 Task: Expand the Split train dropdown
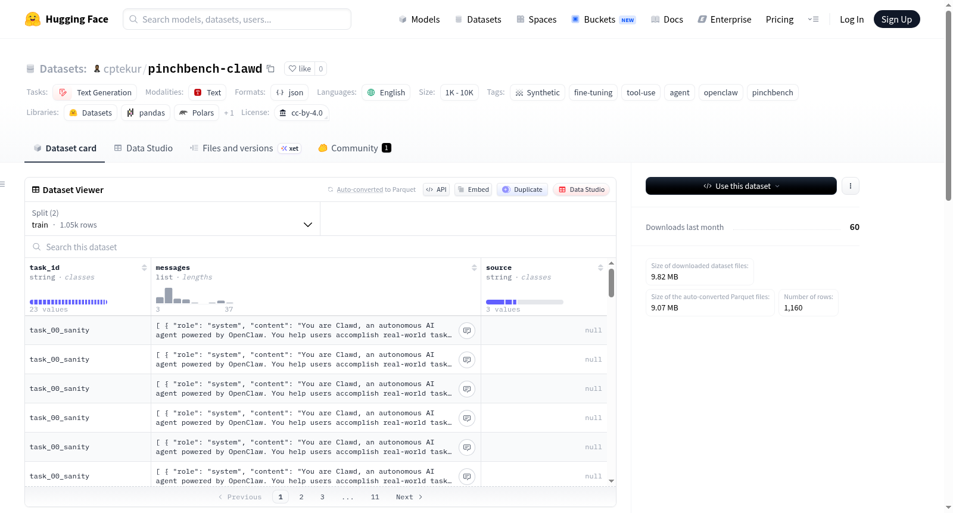(x=173, y=219)
